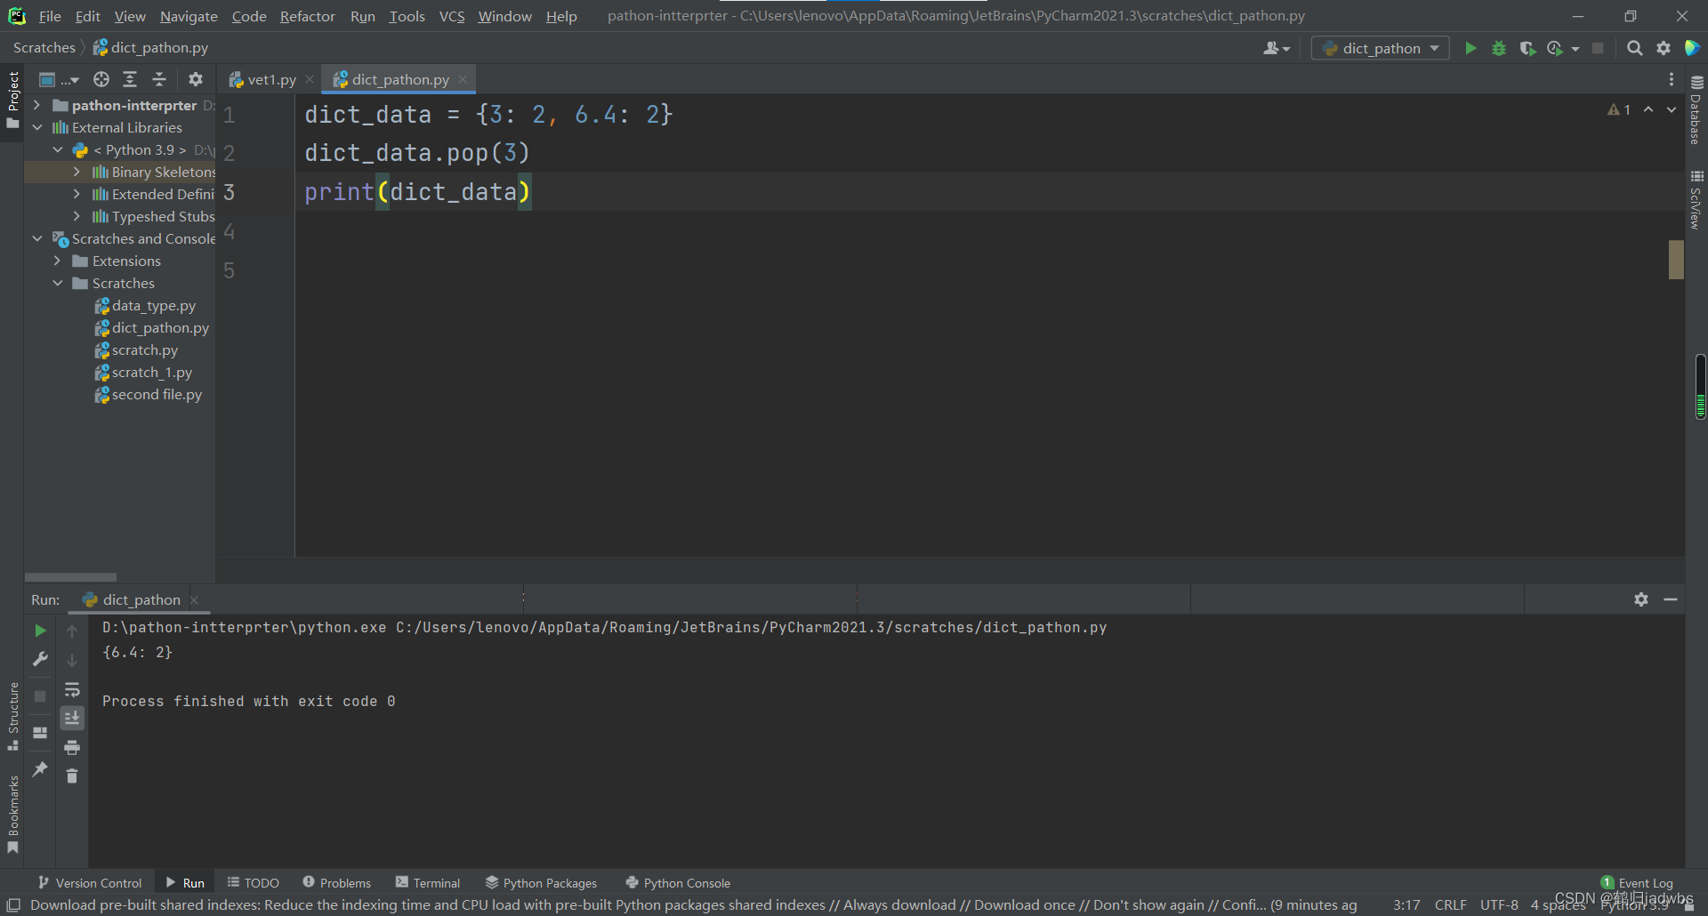Screen dimensions: 1708x916
Task: Open Search Everywhere magnifier icon
Action: pos(1634,48)
